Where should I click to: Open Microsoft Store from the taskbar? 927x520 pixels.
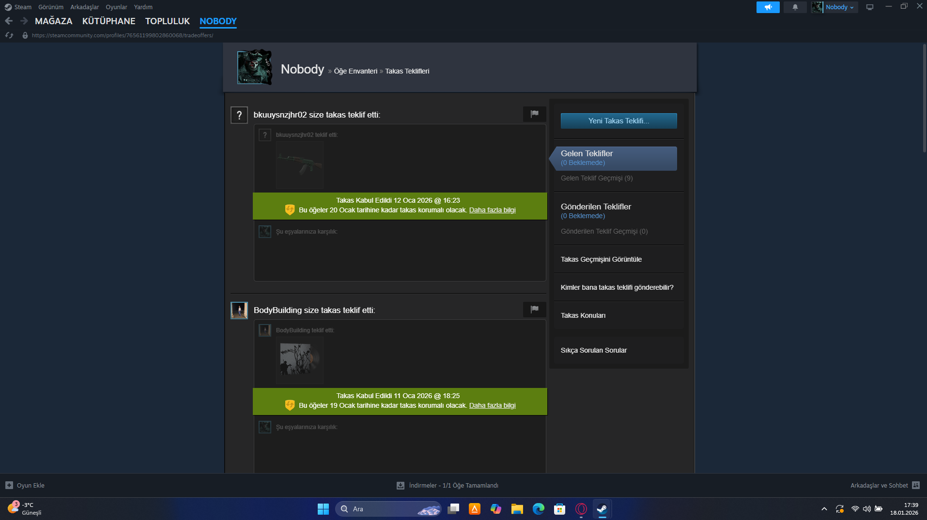pyautogui.click(x=560, y=509)
